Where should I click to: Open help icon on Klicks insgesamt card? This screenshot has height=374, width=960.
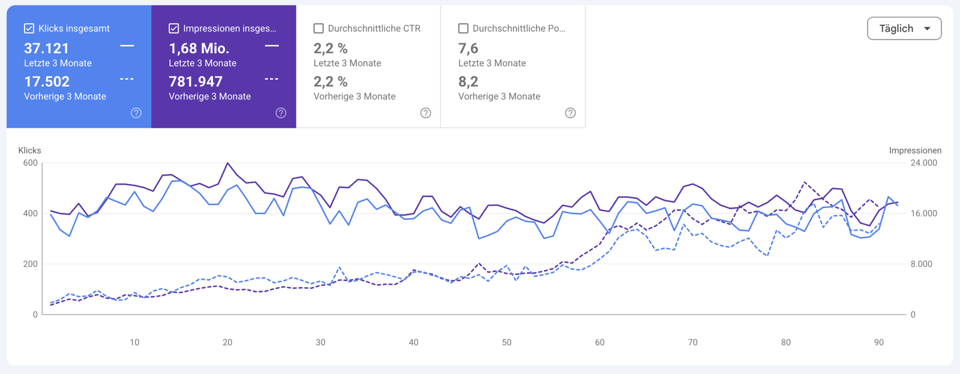tap(136, 113)
